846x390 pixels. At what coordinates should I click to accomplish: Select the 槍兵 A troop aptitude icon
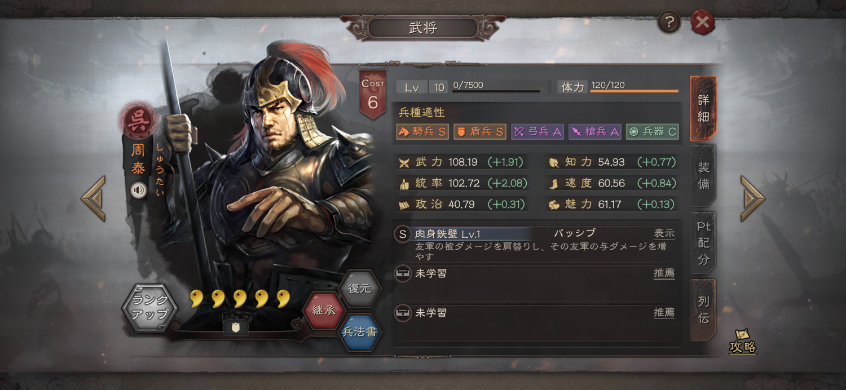[x=595, y=132]
